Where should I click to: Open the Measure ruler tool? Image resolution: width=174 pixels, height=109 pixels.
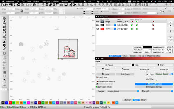pyautogui.click(x=4, y=49)
